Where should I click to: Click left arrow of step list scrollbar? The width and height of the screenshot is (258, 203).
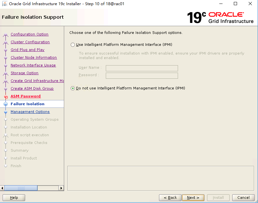click(x=2, y=188)
